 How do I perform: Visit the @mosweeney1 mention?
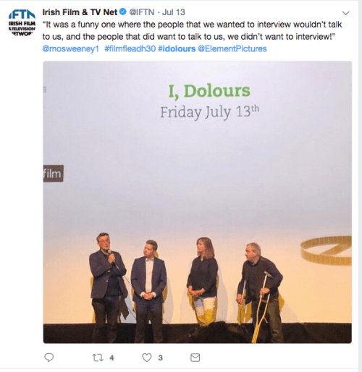click(x=71, y=48)
